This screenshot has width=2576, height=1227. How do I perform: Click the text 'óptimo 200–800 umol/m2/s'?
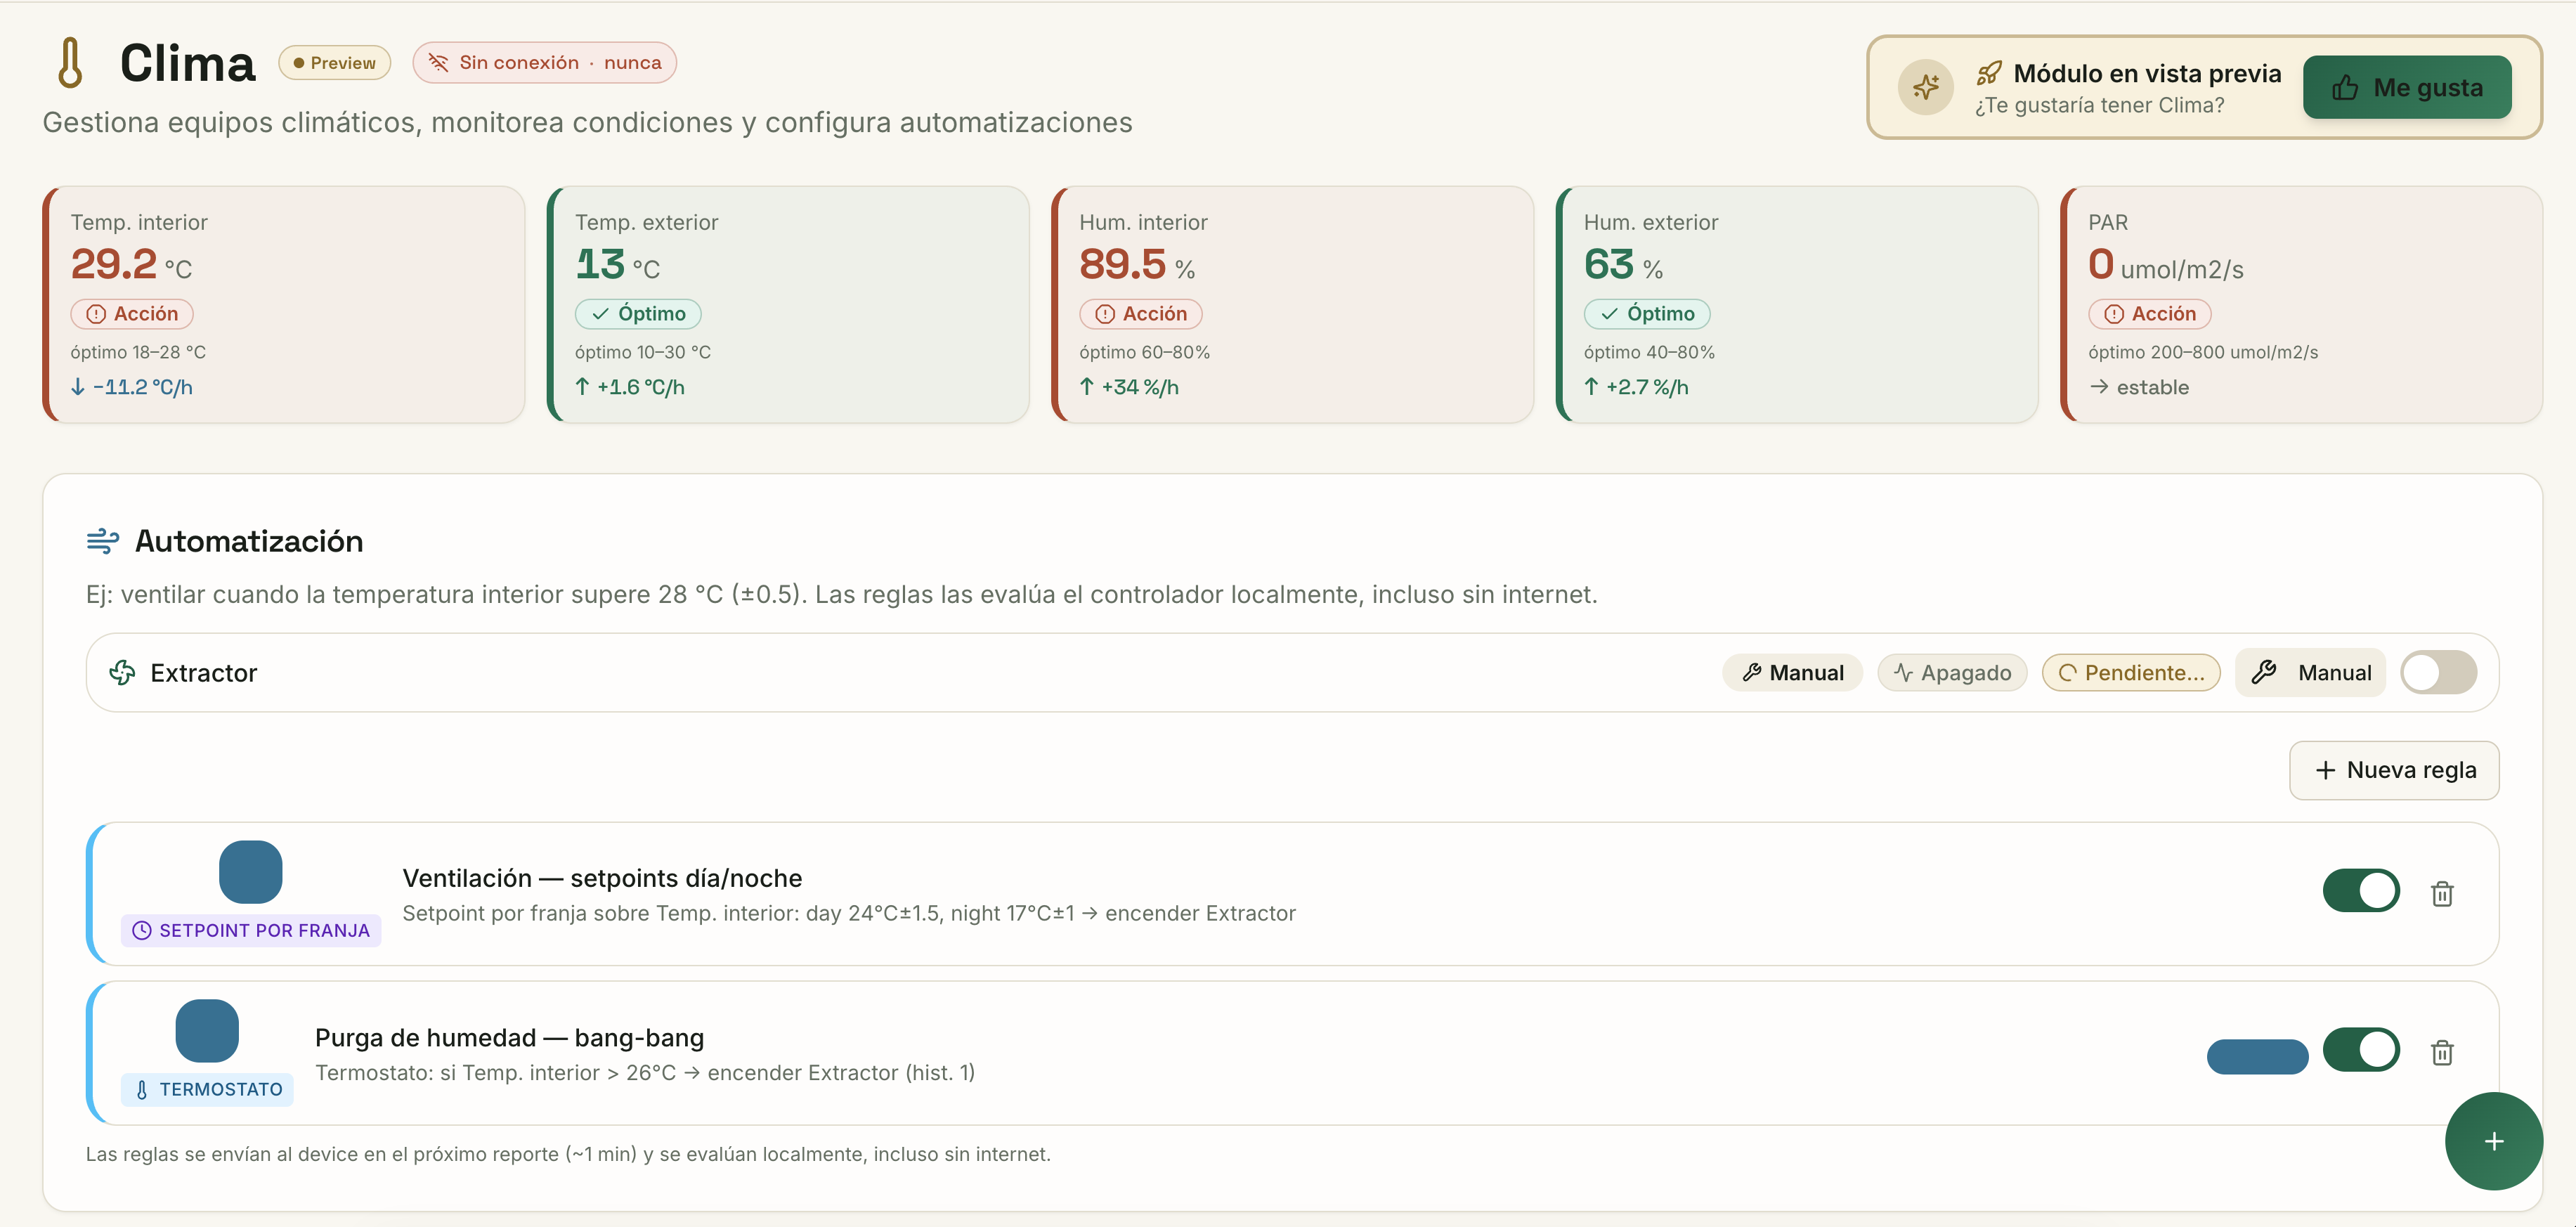point(2203,352)
